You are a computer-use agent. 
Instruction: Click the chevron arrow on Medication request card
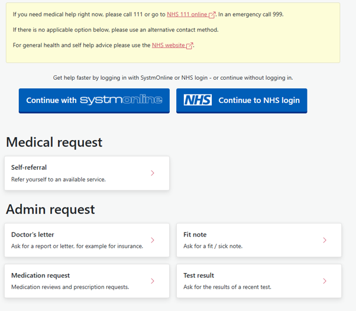[153, 281]
